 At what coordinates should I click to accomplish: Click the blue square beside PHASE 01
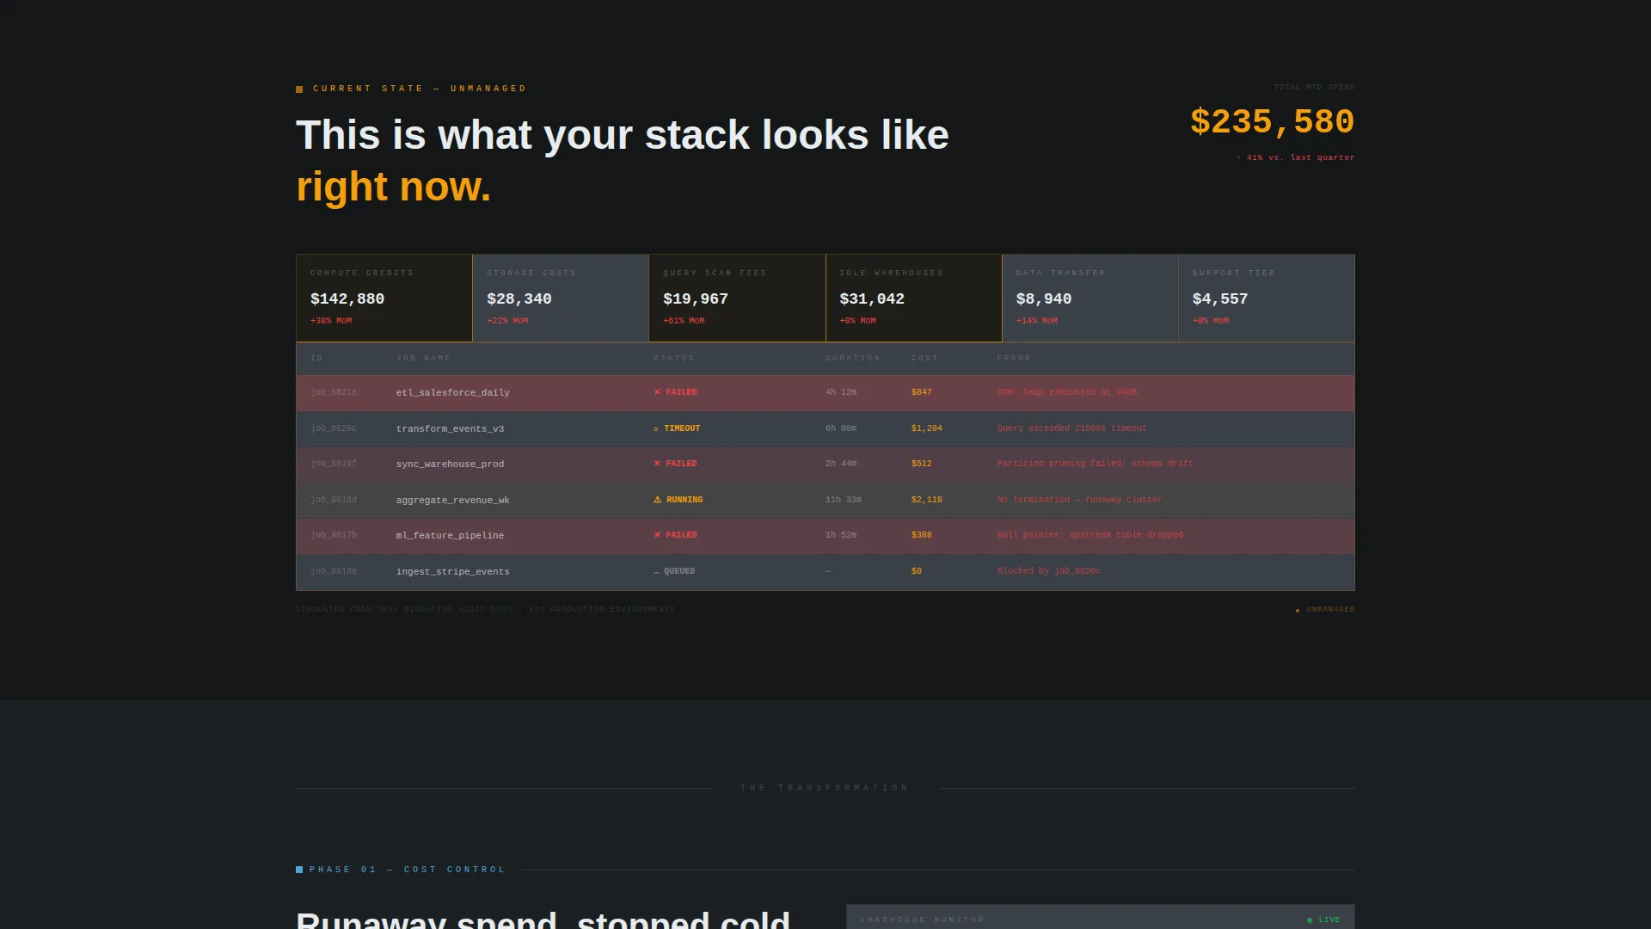(299, 870)
